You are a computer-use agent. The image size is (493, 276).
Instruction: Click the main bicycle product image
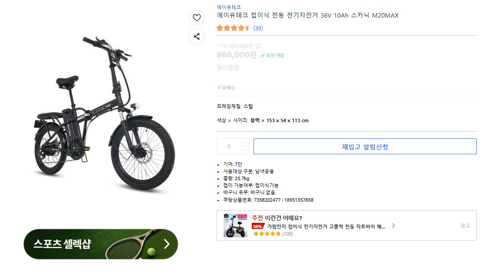(x=97, y=110)
